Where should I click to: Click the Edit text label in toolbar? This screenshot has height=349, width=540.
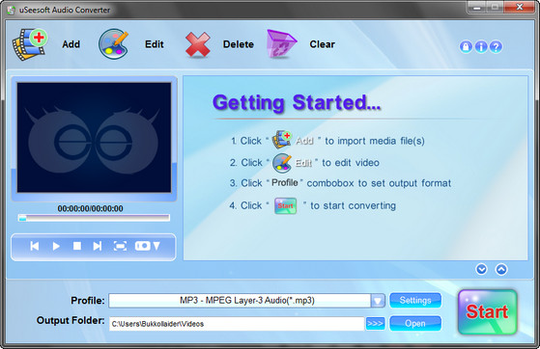[154, 44]
